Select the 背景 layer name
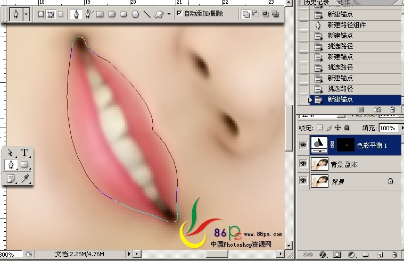Screen dimensions: 404x261 (338, 182)
